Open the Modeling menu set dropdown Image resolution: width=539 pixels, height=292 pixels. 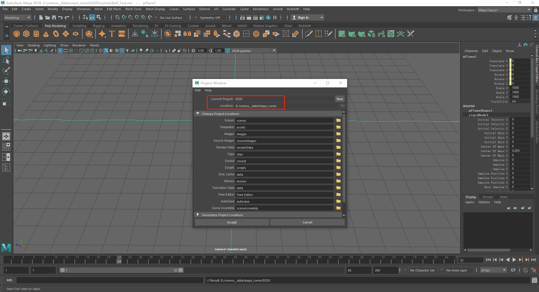click(x=17, y=17)
